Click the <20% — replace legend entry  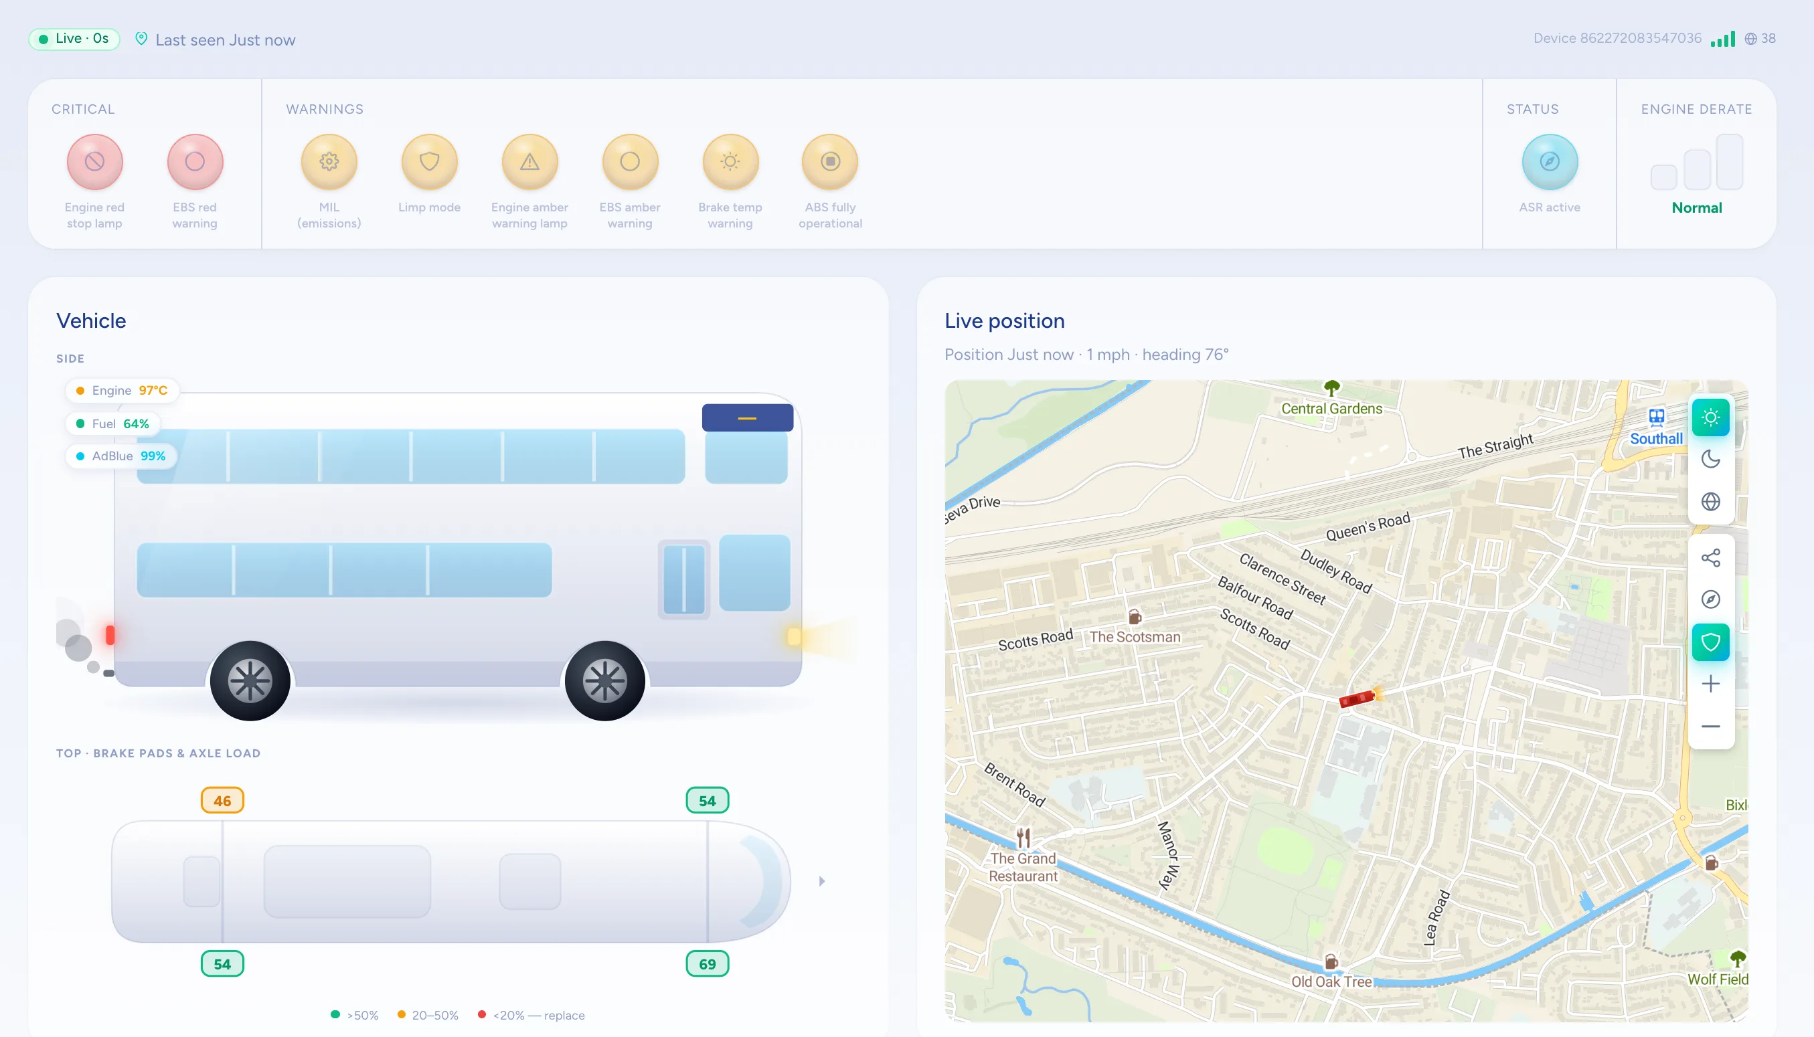pyautogui.click(x=531, y=1015)
